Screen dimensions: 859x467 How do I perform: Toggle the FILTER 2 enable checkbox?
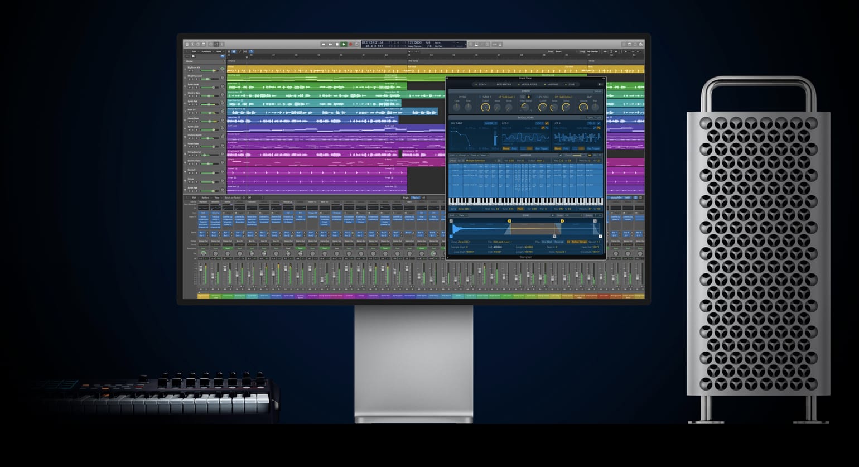pos(537,97)
